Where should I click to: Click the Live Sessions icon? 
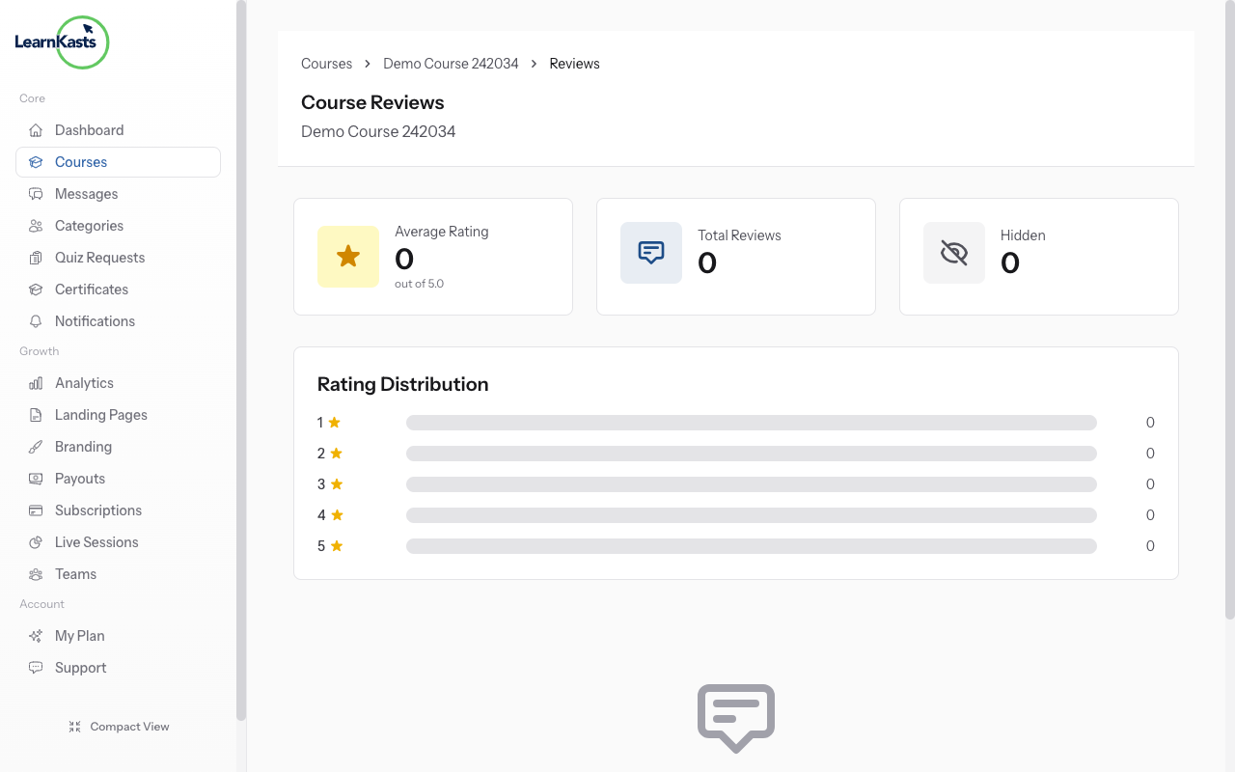[x=36, y=541]
